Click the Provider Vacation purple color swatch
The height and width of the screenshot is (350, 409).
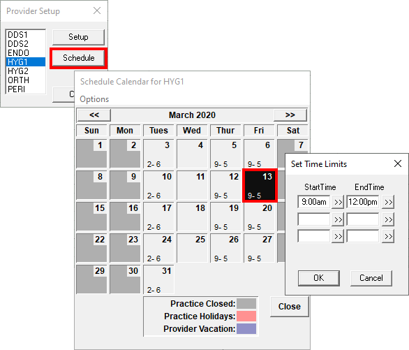[246, 329]
